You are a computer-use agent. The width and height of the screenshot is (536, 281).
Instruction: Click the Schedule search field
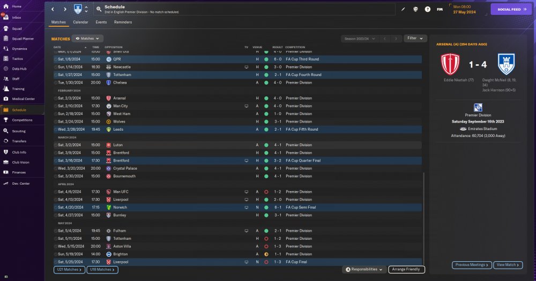point(244,9)
